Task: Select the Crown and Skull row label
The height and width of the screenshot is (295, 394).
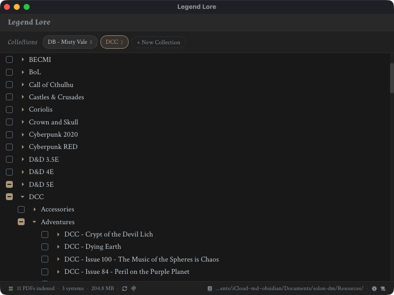Action: [53, 122]
